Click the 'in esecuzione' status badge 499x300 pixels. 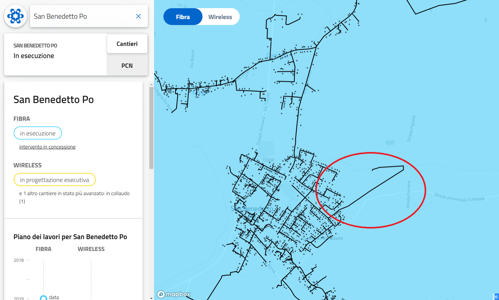(x=38, y=133)
